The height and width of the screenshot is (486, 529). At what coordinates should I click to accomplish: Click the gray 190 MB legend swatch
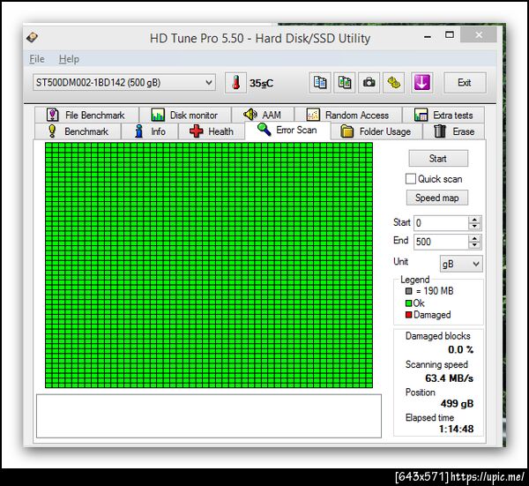(x=408, y=291)
